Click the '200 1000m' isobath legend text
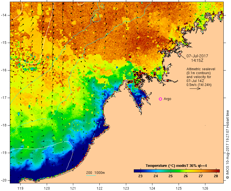Image resolution: width=231 pixels, height=191 pixels. click(x=95, y=173)
